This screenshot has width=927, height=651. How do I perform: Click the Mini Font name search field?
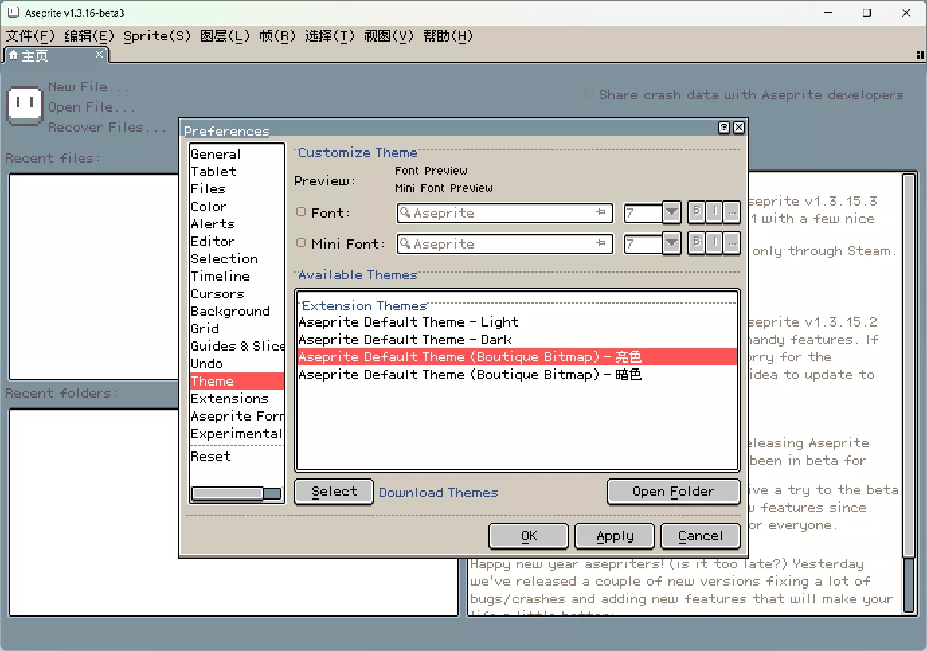coord(505,244)
